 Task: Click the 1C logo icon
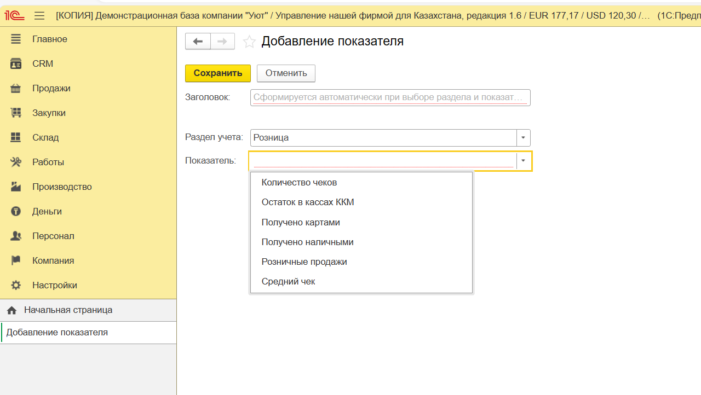(14, 15)
